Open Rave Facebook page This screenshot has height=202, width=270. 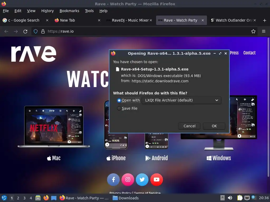pyautogui.click(x=113, y=179)
